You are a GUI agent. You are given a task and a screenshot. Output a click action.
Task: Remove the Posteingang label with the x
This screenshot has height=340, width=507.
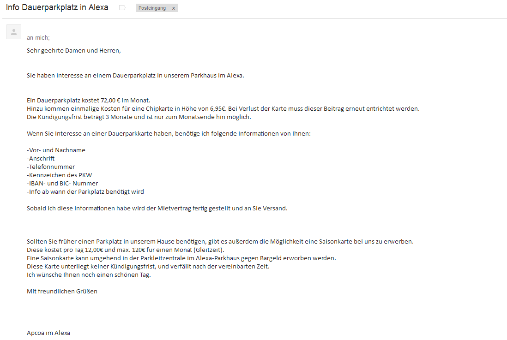[174, 8]
